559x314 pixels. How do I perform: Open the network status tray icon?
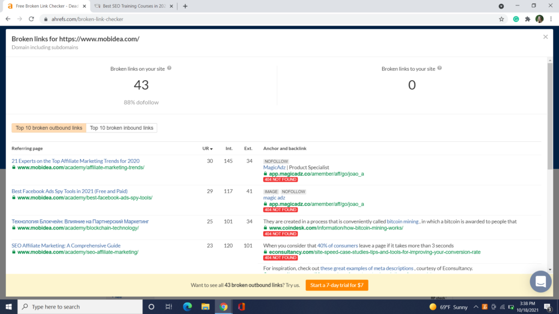tap(502, 307)
